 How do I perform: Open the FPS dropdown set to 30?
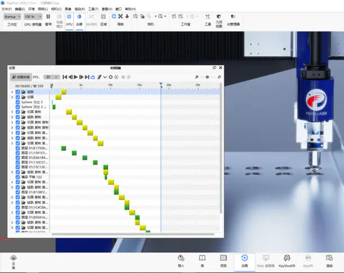[52, 77]
